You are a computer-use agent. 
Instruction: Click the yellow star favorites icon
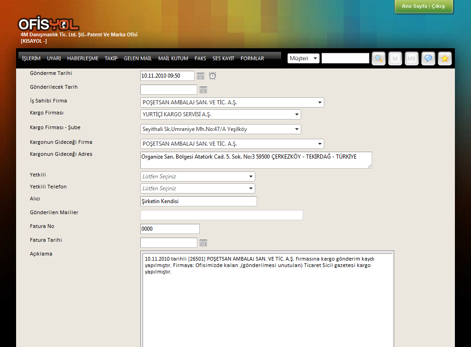pyautogui.click(x=445, y=58)
